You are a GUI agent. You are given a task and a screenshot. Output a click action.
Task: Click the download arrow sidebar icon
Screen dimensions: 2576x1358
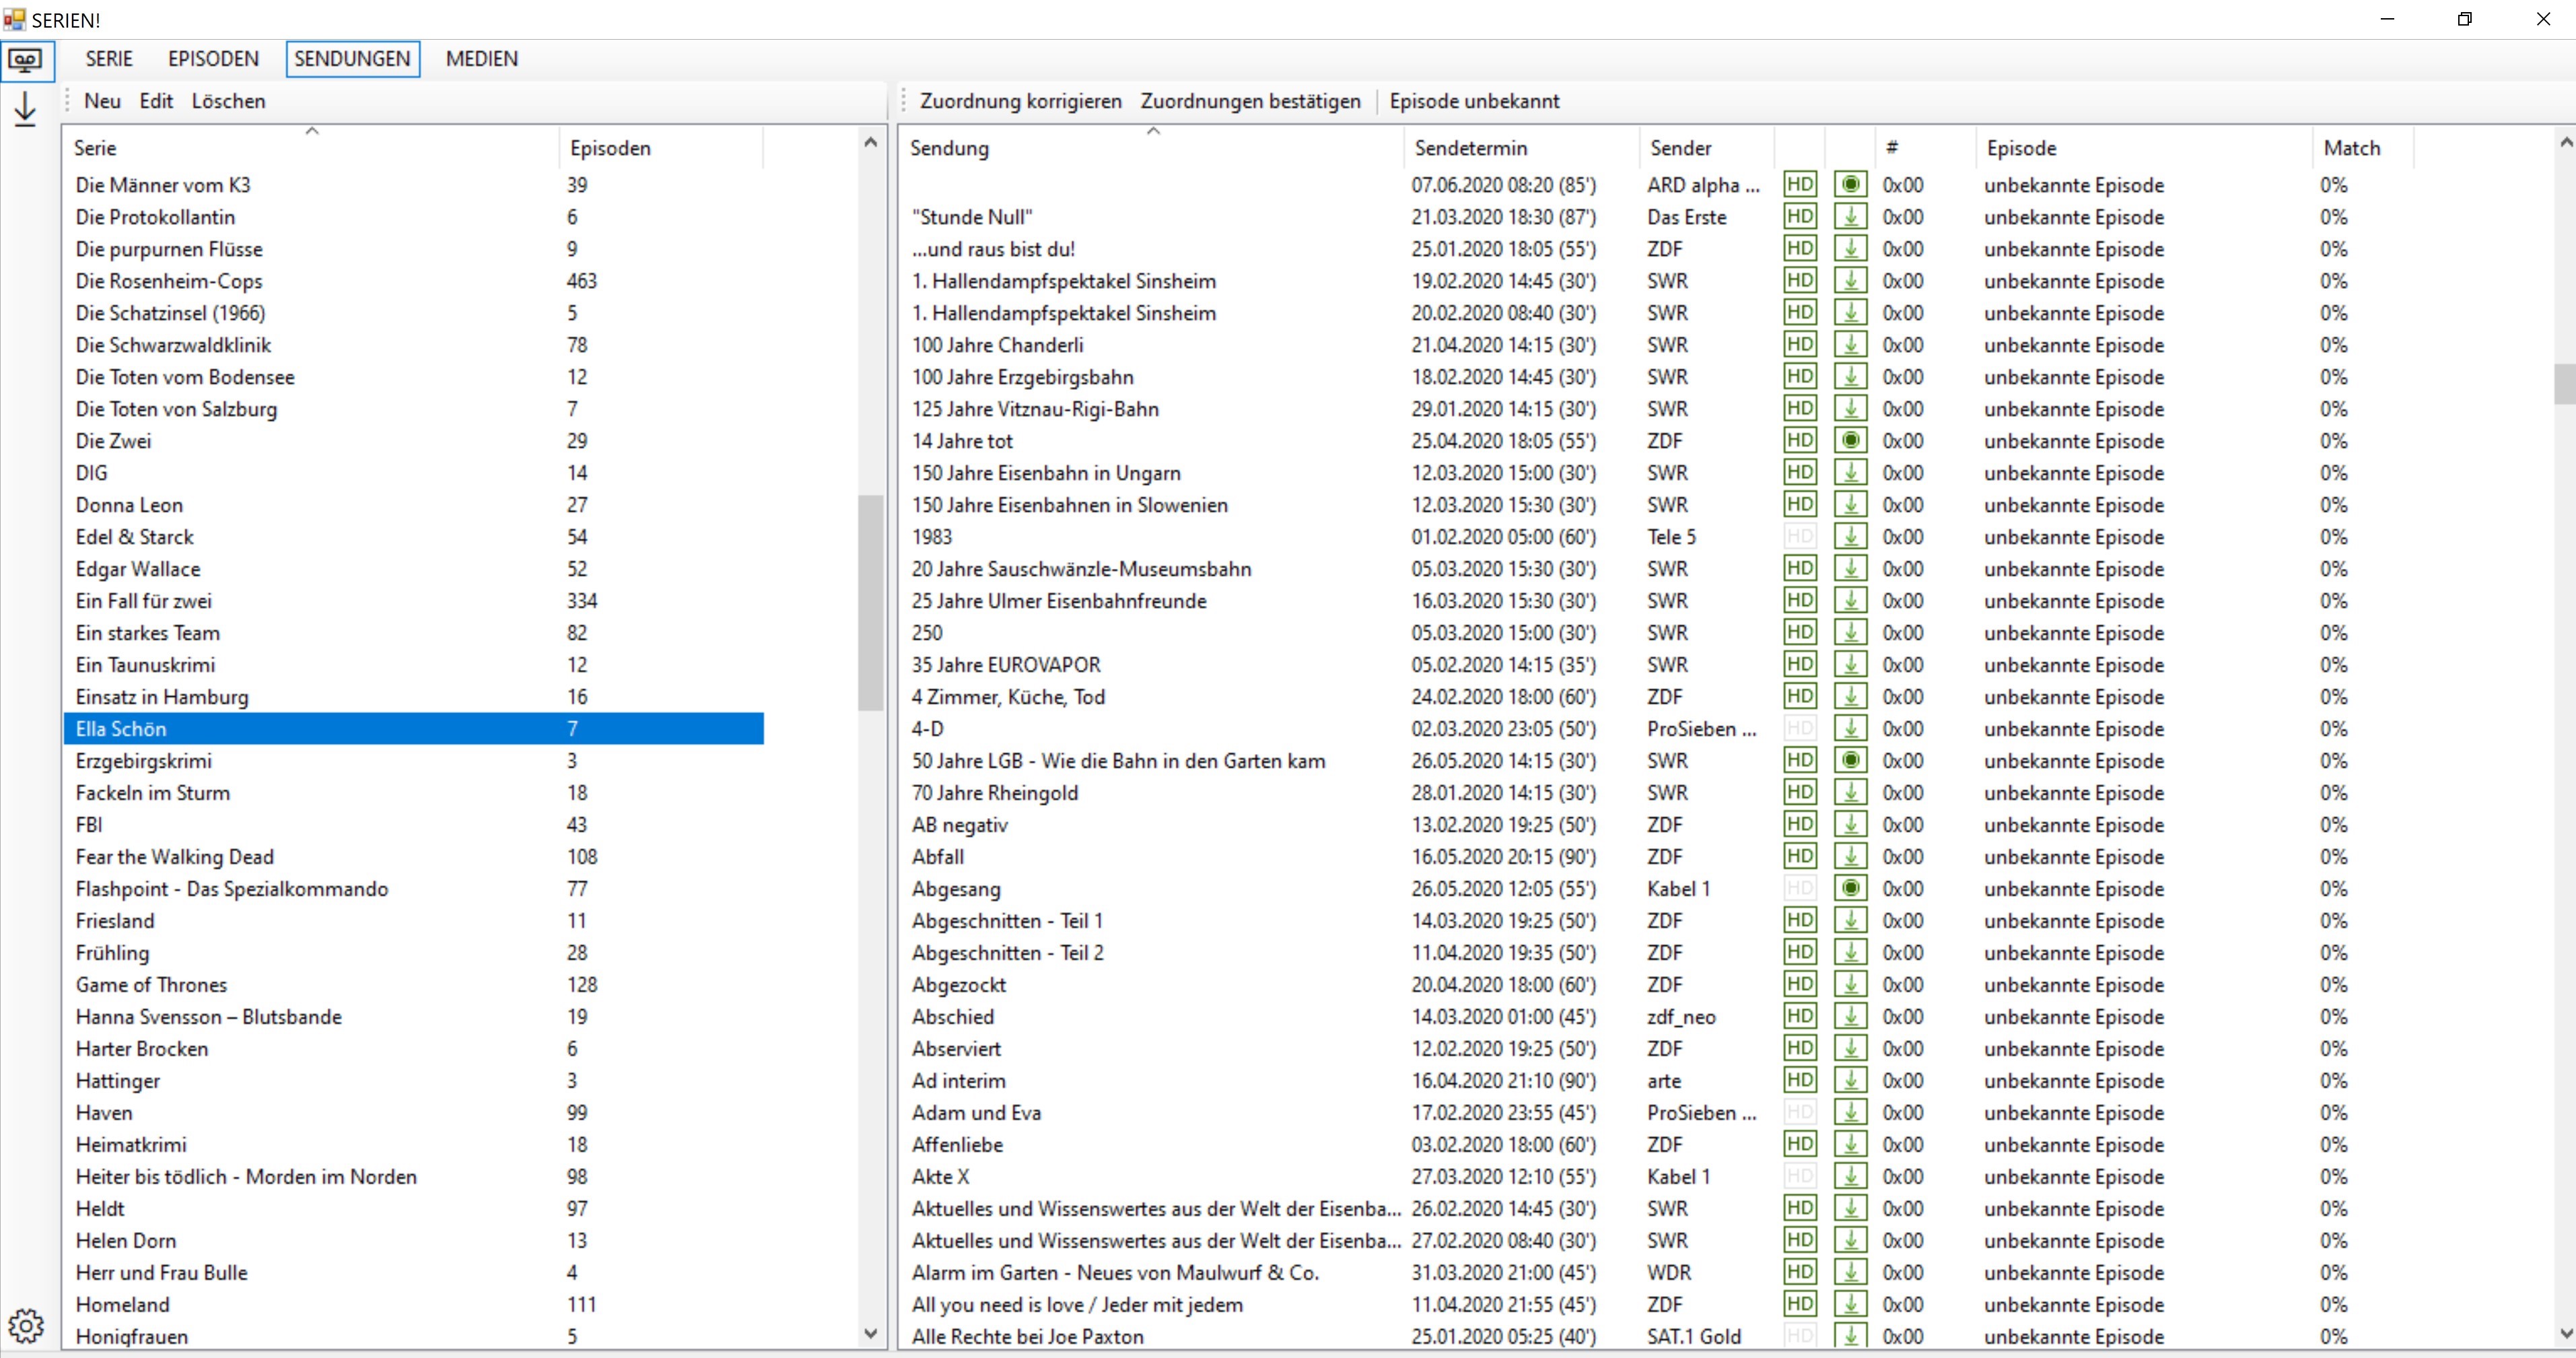[25, 108]
